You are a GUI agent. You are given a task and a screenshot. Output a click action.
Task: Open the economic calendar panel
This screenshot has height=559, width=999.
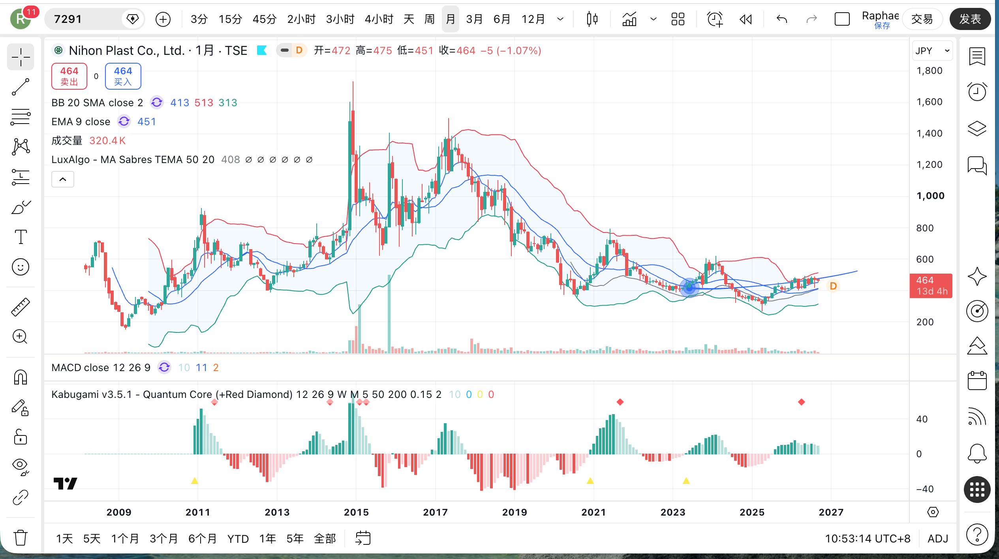coord(977,381)
